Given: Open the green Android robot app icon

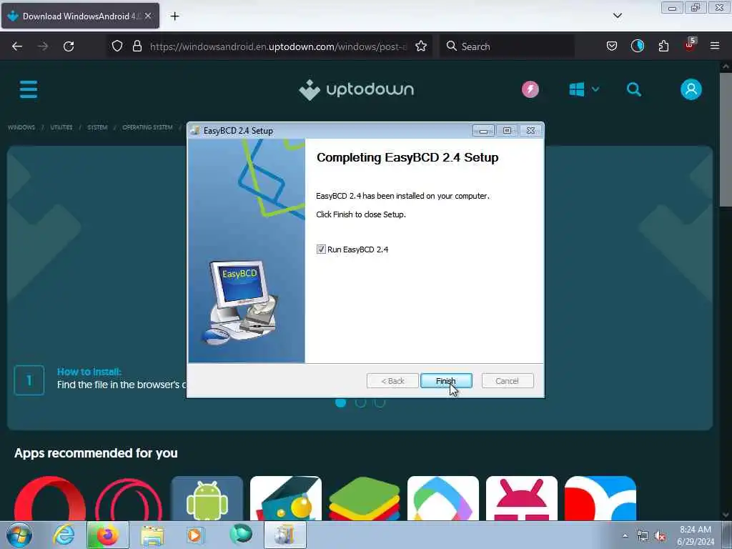Looking at the screenshot, I should [207, 498].
